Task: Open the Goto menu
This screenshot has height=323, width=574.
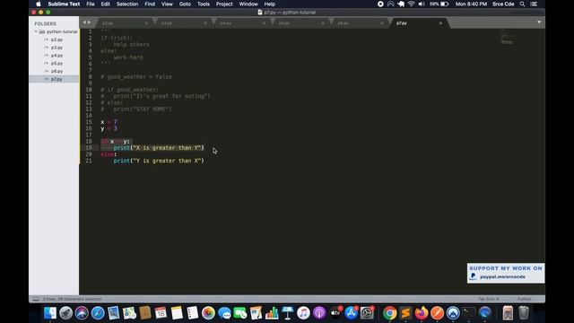Action: (185, 4)
